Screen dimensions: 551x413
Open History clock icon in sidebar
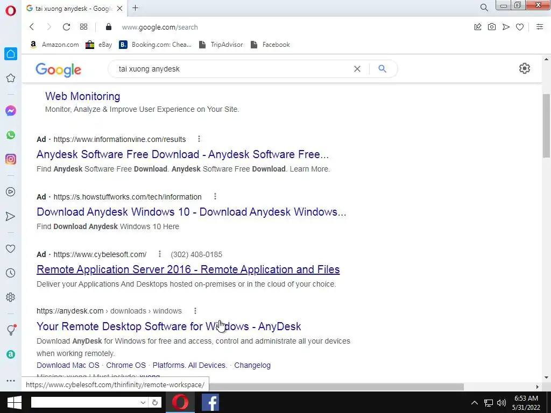coord(11,273)
